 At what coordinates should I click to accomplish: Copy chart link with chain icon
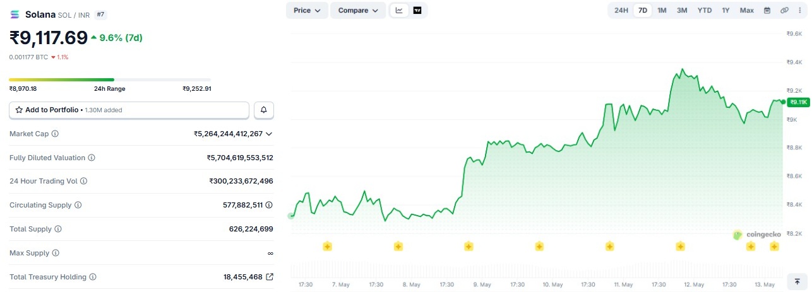(785, 10)
